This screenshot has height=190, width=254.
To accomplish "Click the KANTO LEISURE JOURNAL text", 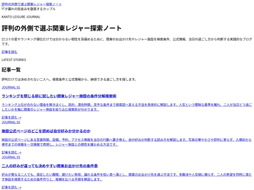I will tap(21, 17).
